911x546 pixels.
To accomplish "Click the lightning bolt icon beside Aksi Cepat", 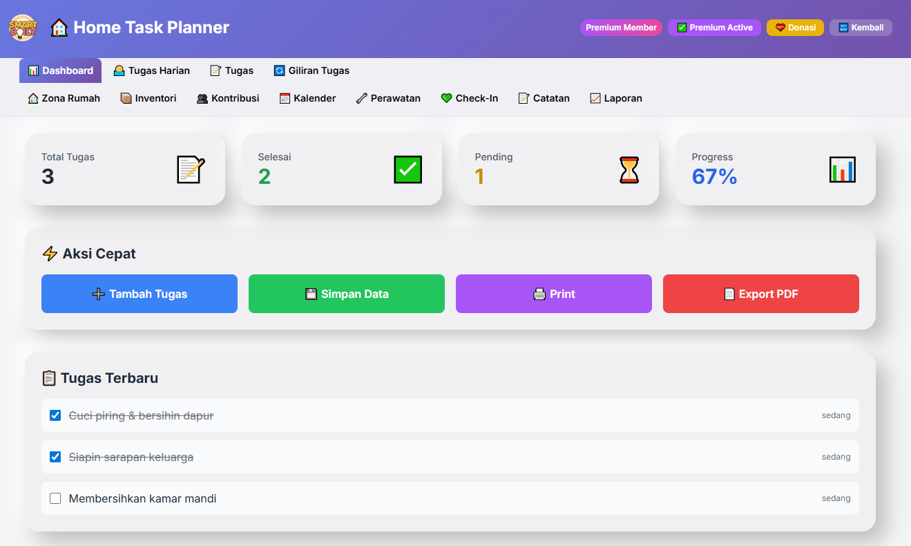I will [x=50, y=254].
